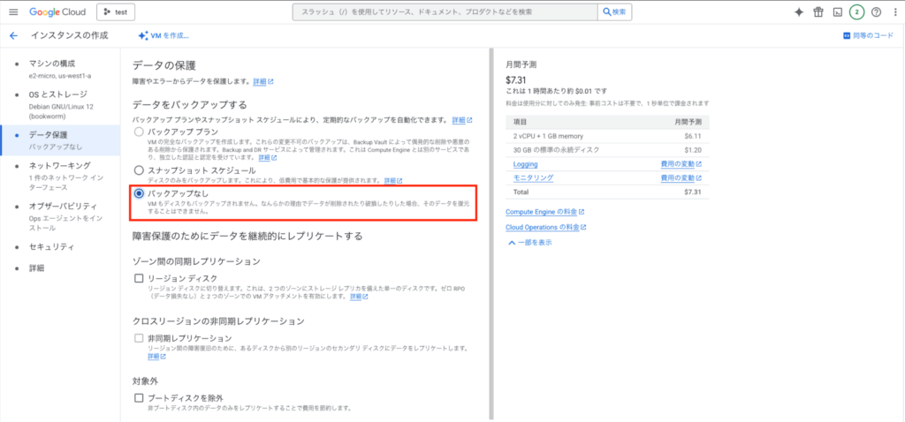Go back with the left arrow
905x422 pixels.
pyautogui.click(x=14, y=35)
